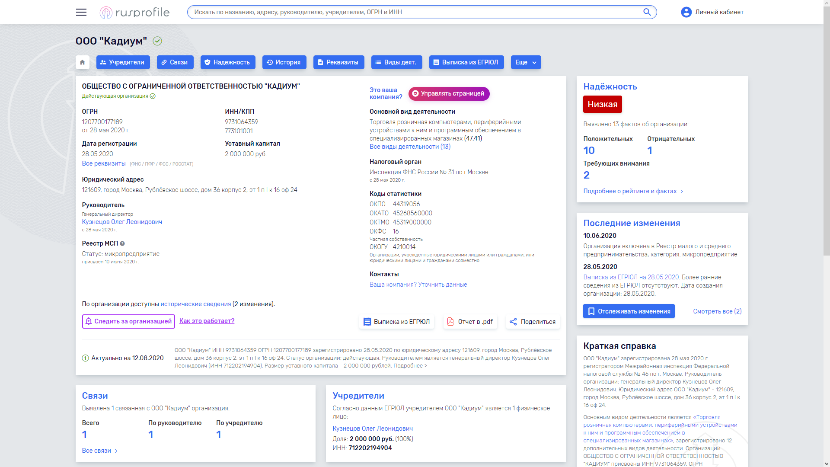Click Управлять страницей button
Screen dimensions: 830x467
pos(449,94)
